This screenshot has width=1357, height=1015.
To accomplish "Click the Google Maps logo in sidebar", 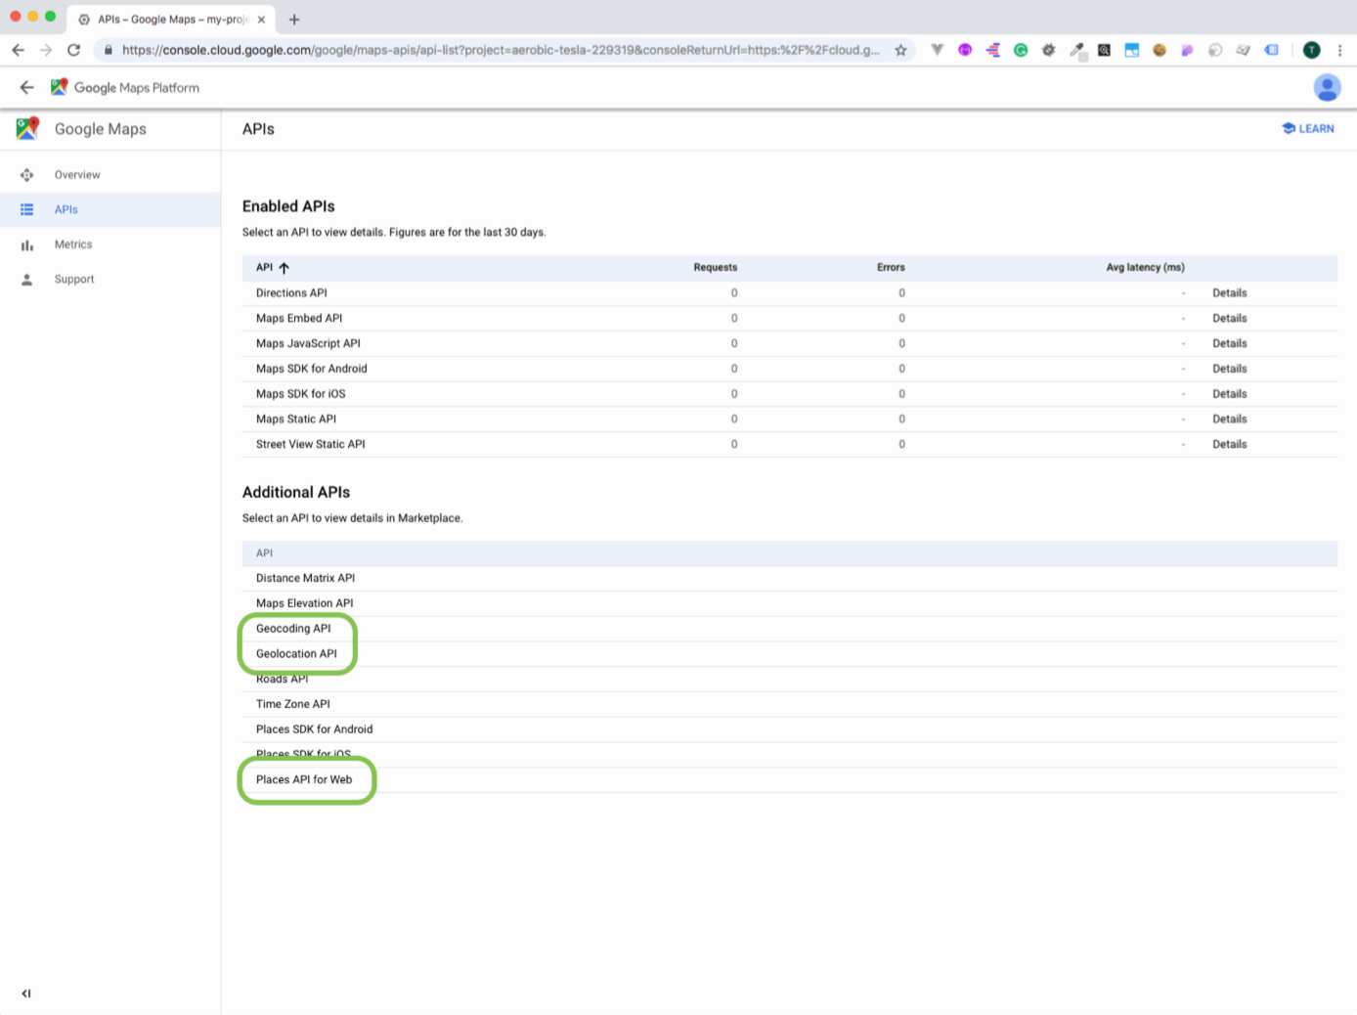I will [x=27, y=128].
